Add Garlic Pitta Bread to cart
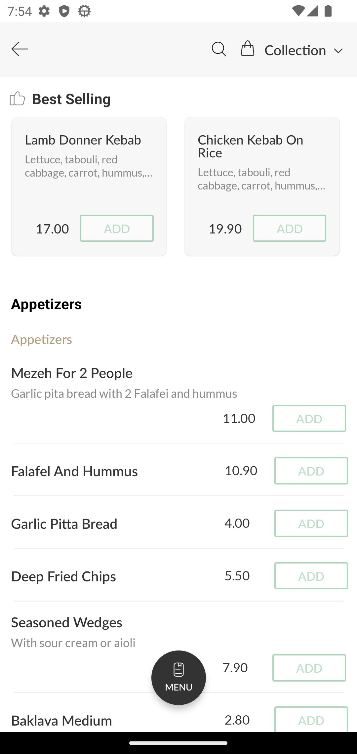 [x=311, y=523]
